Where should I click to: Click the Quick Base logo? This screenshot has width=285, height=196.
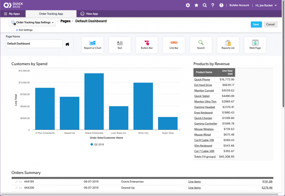click(13, 5)
